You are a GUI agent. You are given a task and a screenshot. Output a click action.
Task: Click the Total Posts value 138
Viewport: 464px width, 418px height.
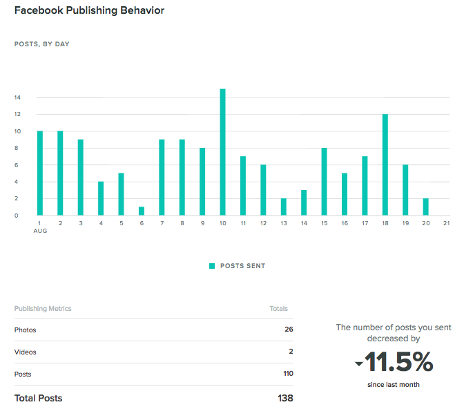[x=284, y=399]
